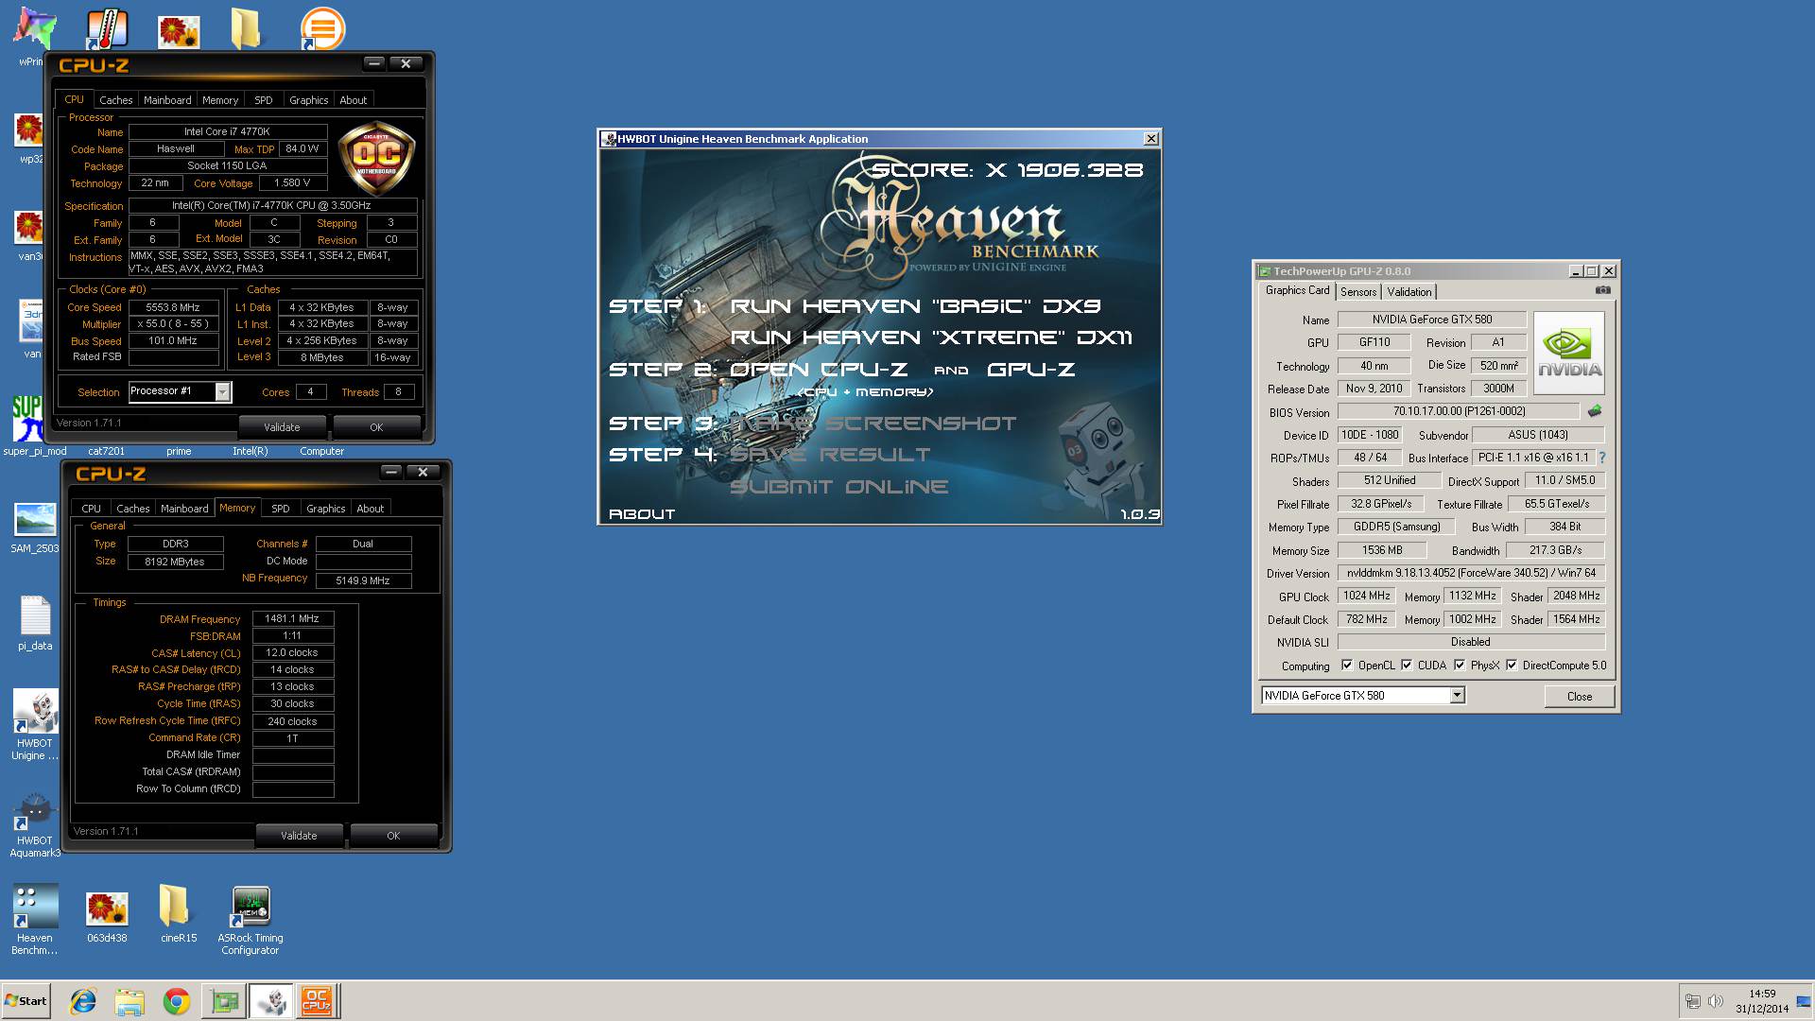Open the orange circular app shortcut
This screenshot has width=1815, height=1021.
322,29
